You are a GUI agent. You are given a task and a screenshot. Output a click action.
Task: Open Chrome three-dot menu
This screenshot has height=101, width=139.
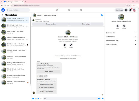(137, 6)
